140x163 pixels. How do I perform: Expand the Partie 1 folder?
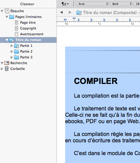point(12,46)
